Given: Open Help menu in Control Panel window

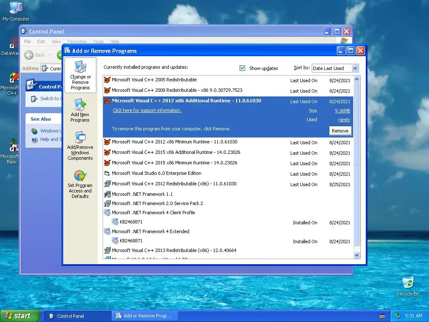Looking at the screenshot, I should pyautogui.click(x=115, y=42).
